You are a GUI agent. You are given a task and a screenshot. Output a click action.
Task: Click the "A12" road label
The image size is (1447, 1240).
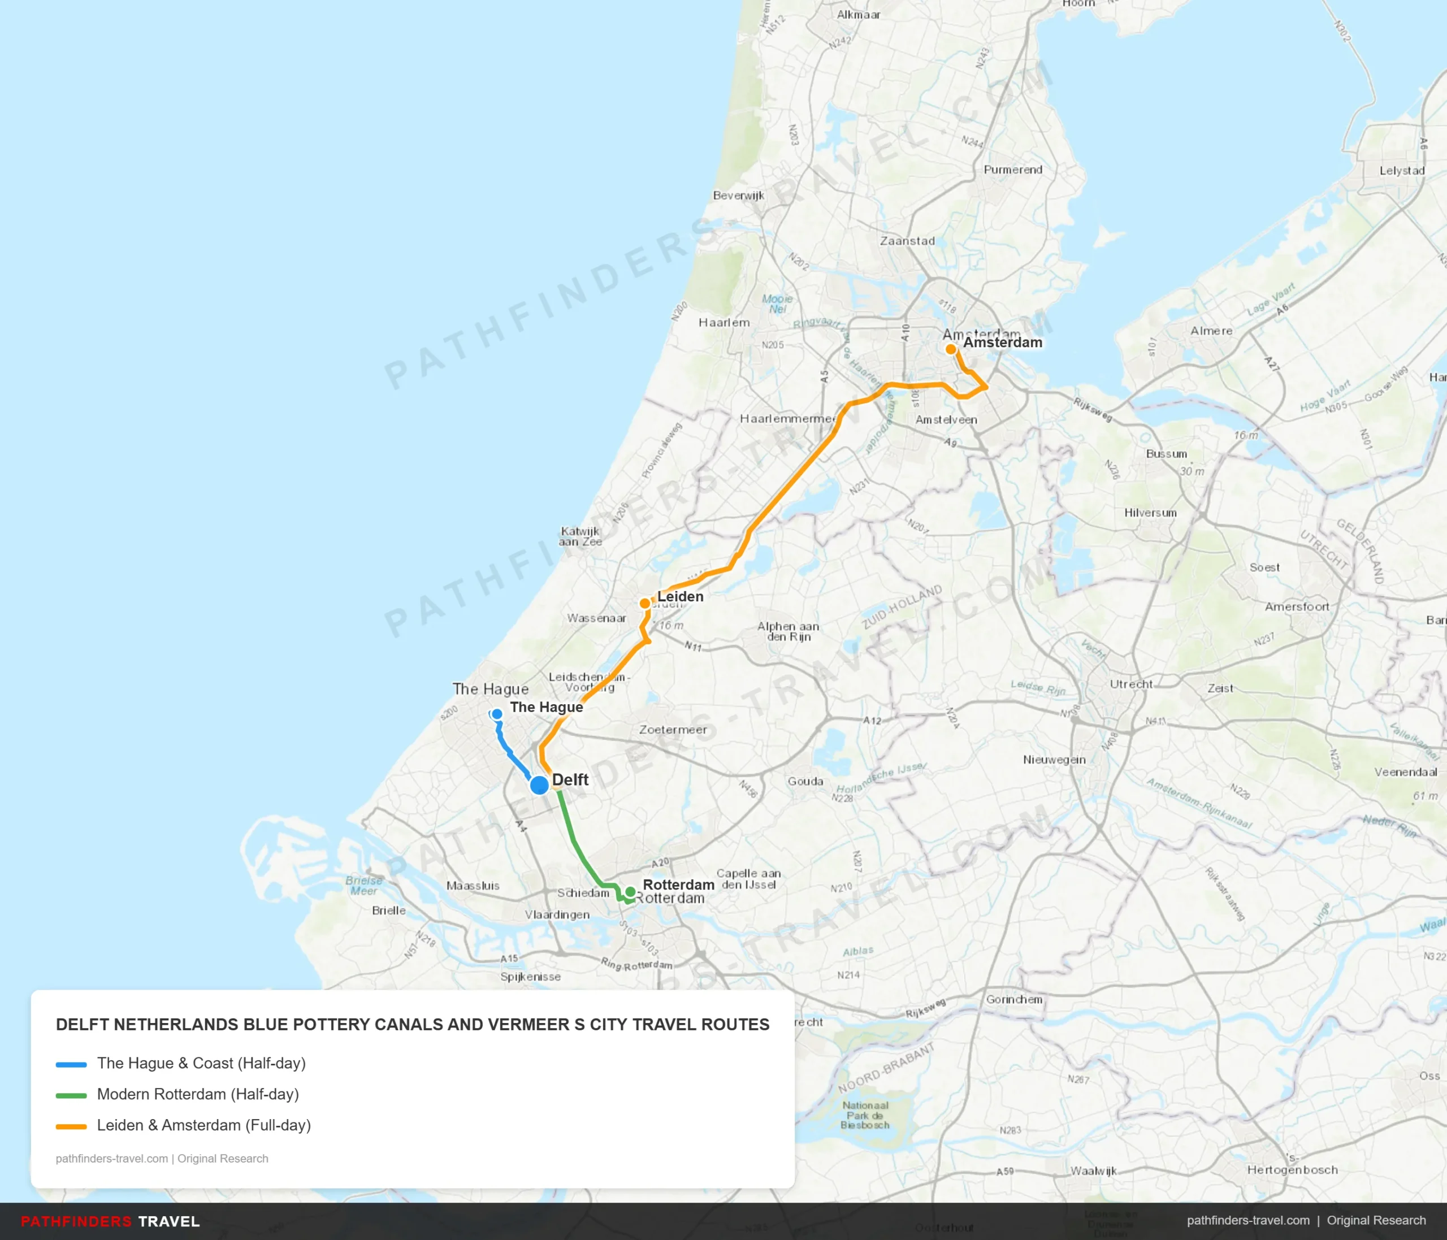coord(872,721)
